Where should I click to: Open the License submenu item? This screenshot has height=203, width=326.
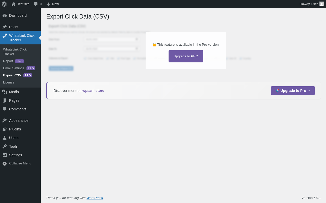tap(20, 82)
